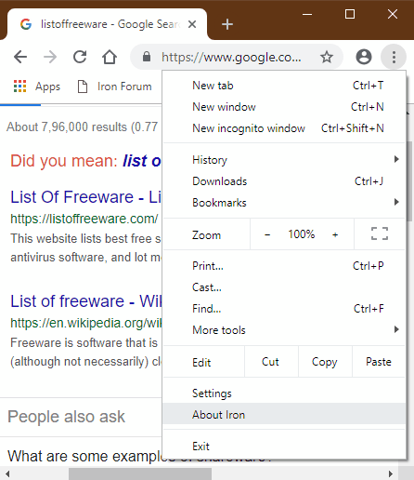Screen dimensions: 414x480
Task: Increase zoom with the plus button
Action: [x=335, y=234]
